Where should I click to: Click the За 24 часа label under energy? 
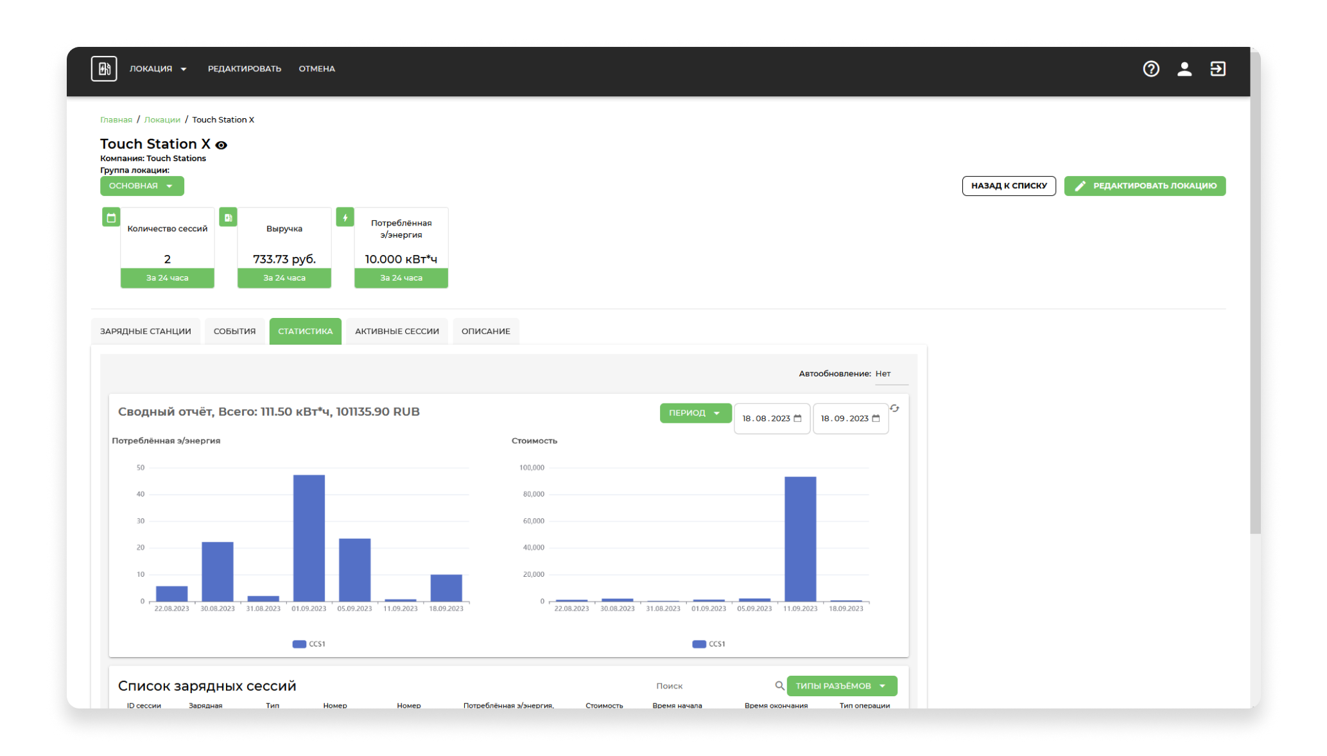click(x=401, y=278)
